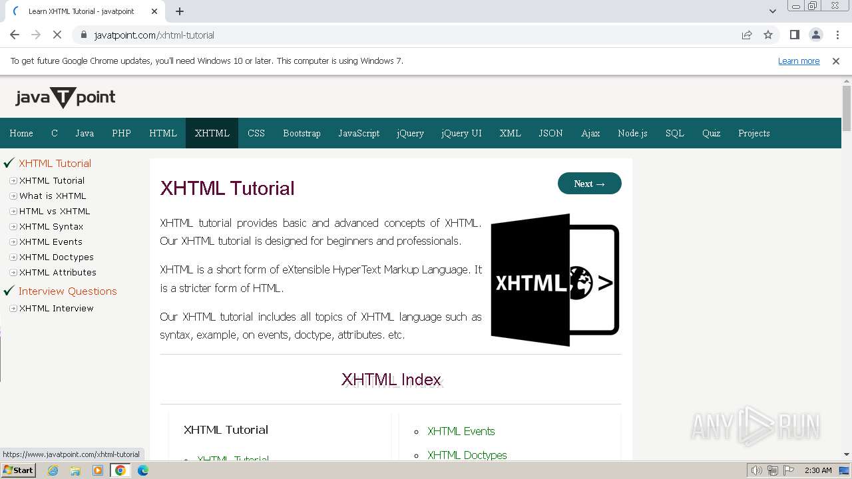Stop loading the javatpoint page
Image resolution: width=852 pixels, height=479 pixels.
pyautogui.click(x=57, y=35)
